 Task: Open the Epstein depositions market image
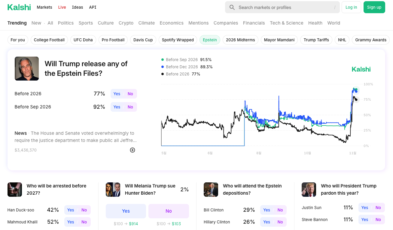pos(211,190)
